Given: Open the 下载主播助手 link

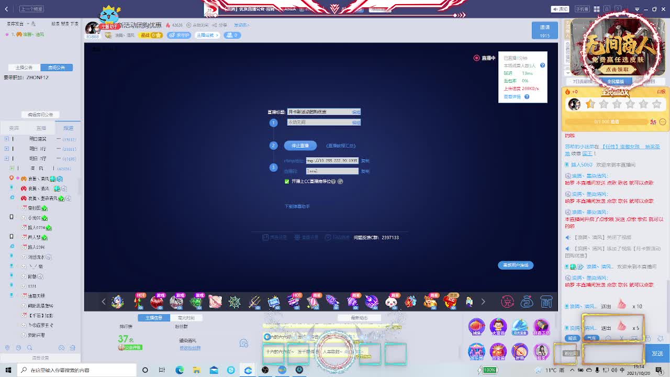Looking at the screenshot, I should tap(297, 206).
